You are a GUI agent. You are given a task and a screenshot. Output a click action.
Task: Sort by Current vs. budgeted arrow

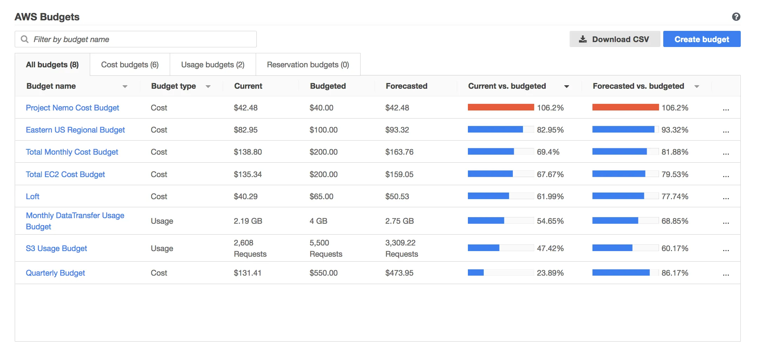point(566,86)
